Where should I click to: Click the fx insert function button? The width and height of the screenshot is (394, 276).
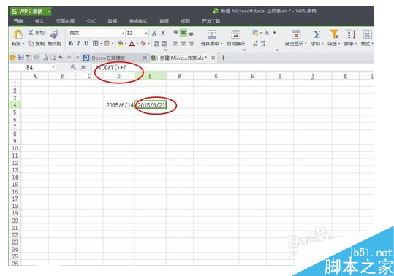(x=83, y=67)
